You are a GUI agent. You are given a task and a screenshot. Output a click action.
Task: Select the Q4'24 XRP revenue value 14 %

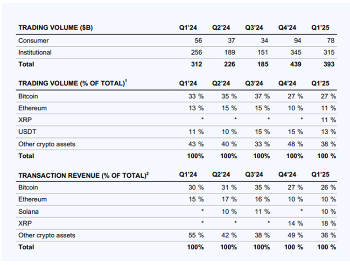click(294, 223)
